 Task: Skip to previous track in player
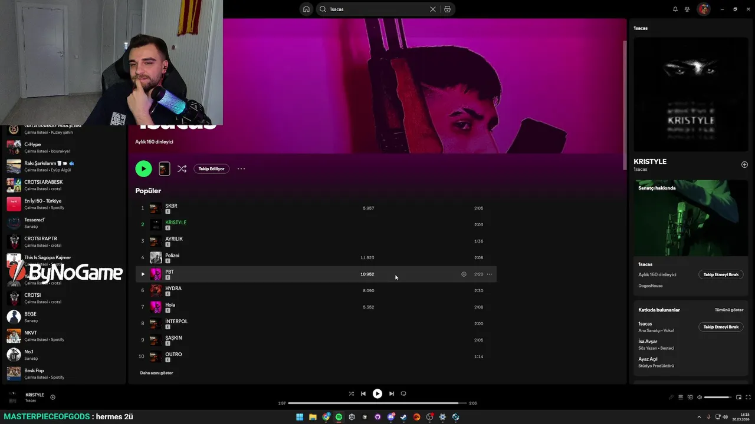363,394
